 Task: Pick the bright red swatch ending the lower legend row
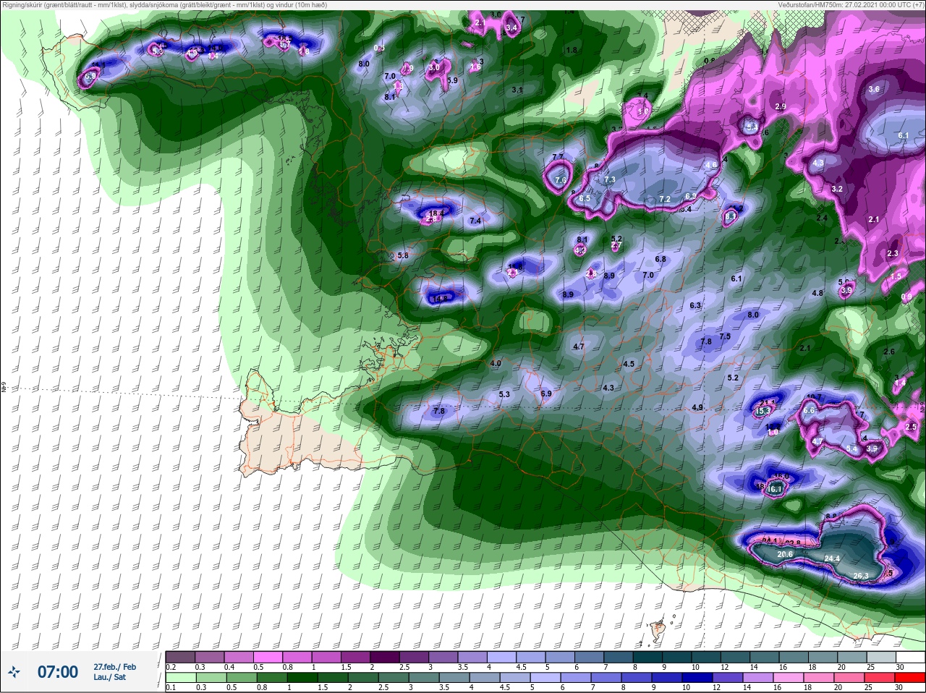tap(910, 677)
